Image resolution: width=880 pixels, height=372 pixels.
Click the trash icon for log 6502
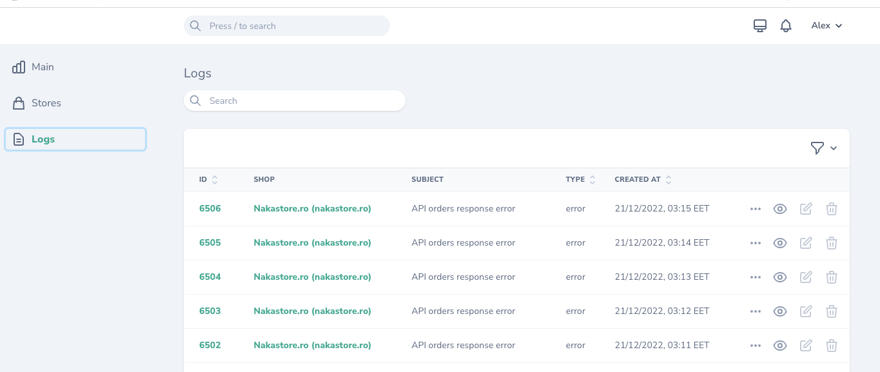[x=832, y=346]
